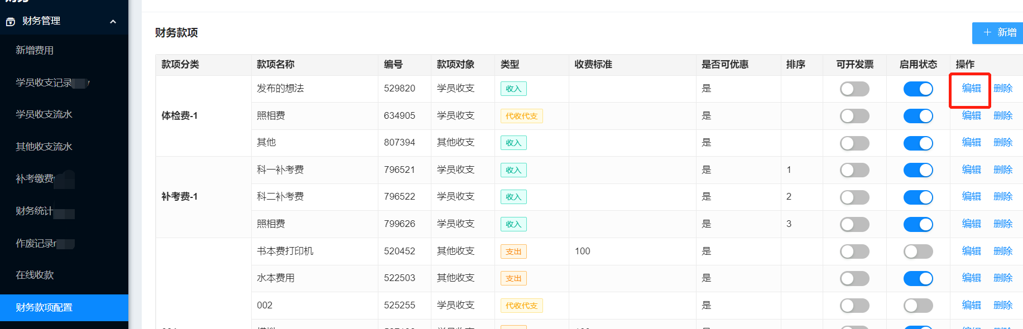Collapse the 财务管理 menu chevron
This screenshot has height=329, width=1023.
[113, 22]
